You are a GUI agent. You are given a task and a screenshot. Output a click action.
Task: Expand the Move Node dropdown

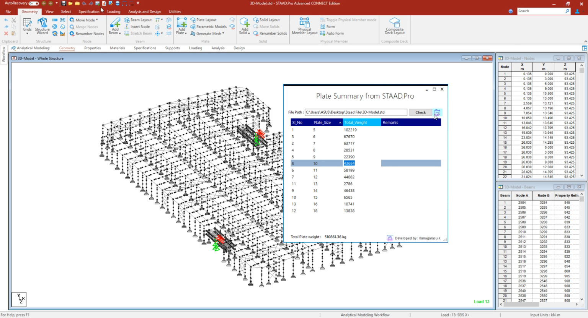click(97, 20)
